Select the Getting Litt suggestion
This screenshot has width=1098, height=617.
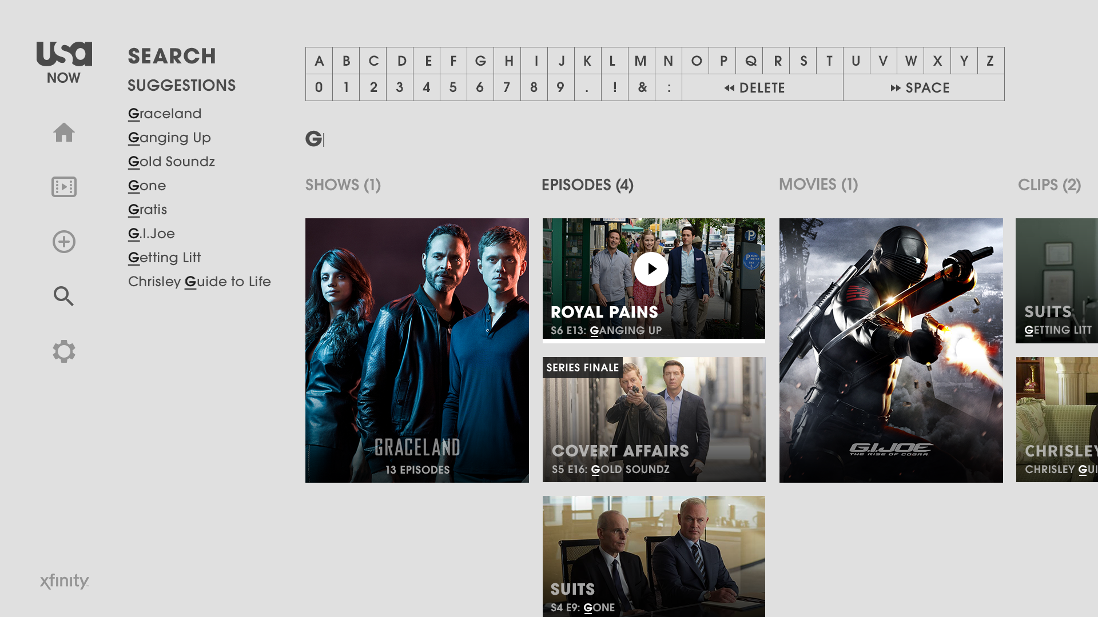[165, 258]
